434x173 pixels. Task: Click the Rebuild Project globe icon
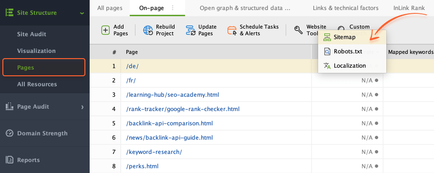[x=148, y=30]
